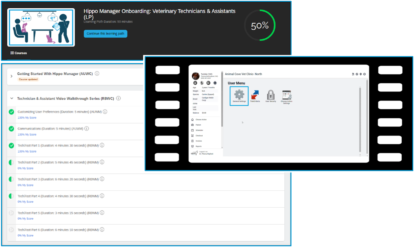Click green checkmark of Communications module
The image size is (415, 247).
[x=11, y=129]
